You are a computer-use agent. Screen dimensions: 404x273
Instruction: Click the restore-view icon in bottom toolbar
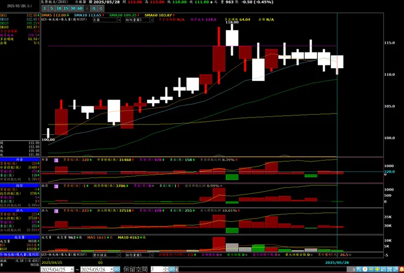(383, 269)
